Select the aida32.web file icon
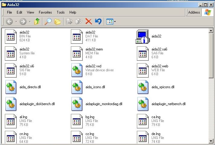 [x=143, y=70]
